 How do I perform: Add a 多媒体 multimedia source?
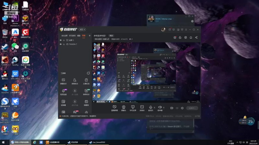(x=142, y=108)
